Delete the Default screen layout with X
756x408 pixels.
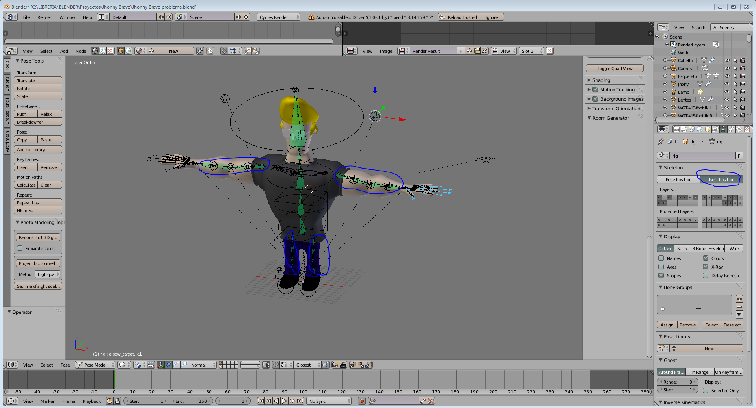click(168, 17)
